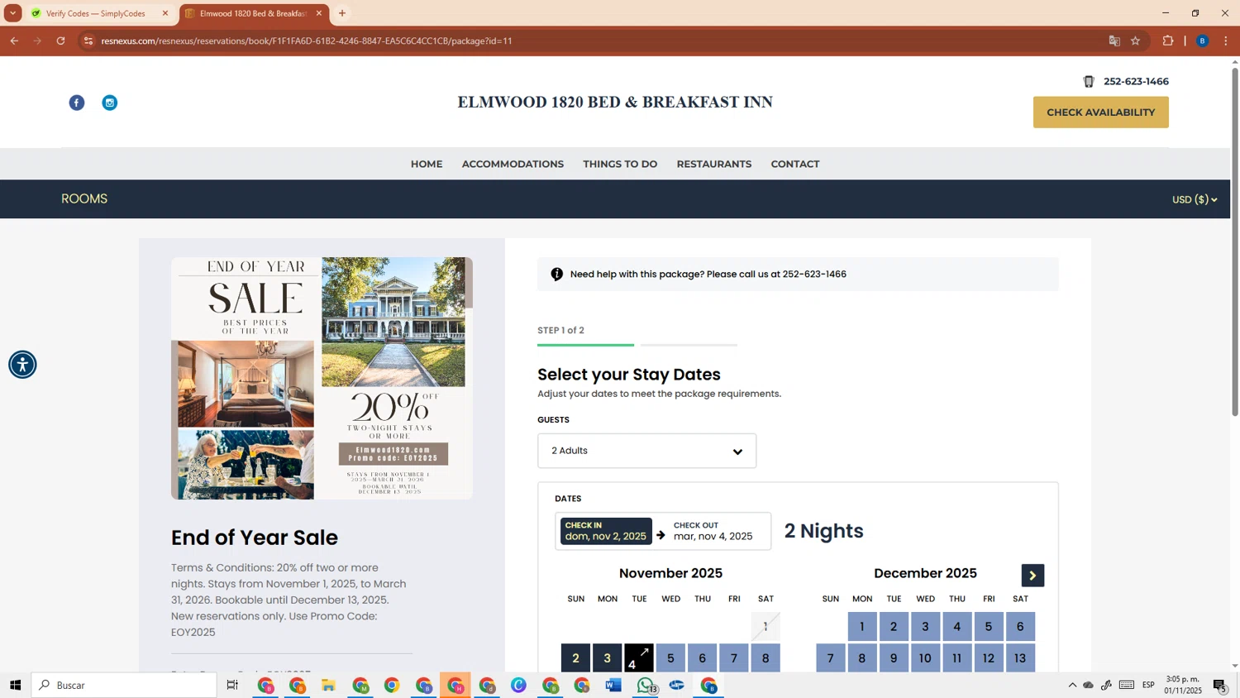The width and height of the screenshot is (1240, 698).
Task: Click the browser forward arrow
Action: (x=37, y=41)
